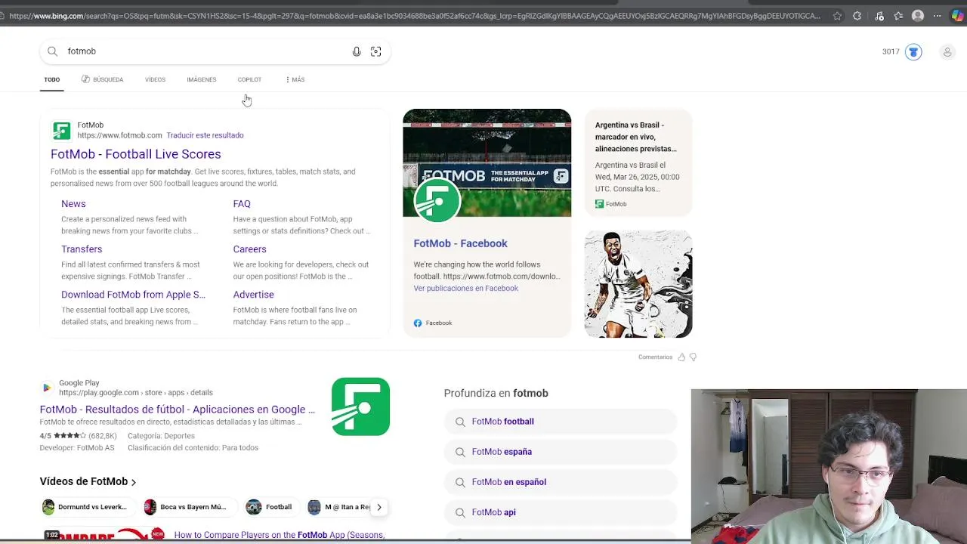Screen dimensions: 967x544
Task: Click the Facebook source icon on card
Action: pyautogui.click(x=418, y=323)
